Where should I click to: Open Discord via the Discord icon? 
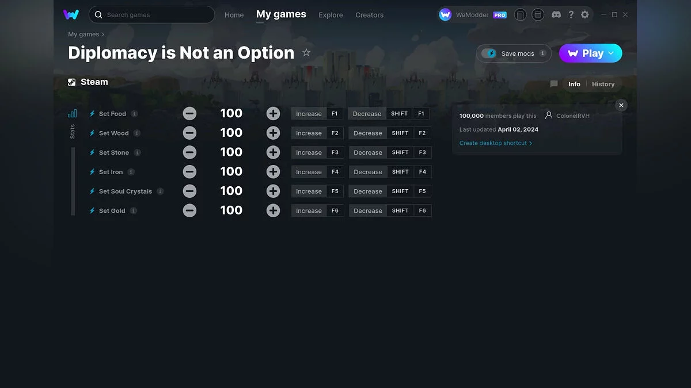pos(556,14)
